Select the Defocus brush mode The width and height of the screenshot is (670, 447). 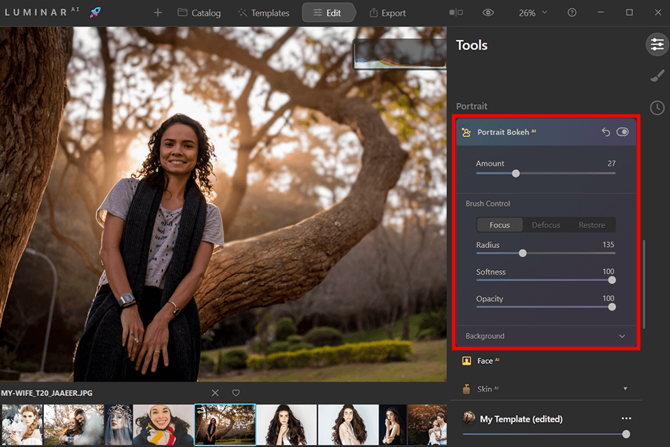[546, 225]
